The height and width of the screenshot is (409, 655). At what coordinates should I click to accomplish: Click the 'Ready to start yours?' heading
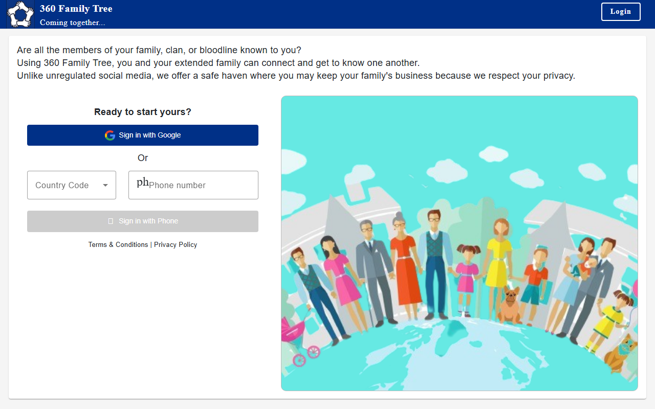tap(143, 112)
